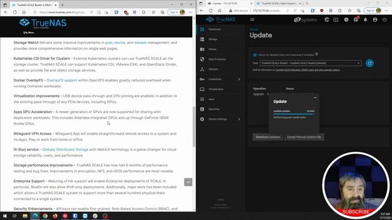Click Install Manual Update File button
Viewport: 392px width, 220px height.
pos(304,137)
